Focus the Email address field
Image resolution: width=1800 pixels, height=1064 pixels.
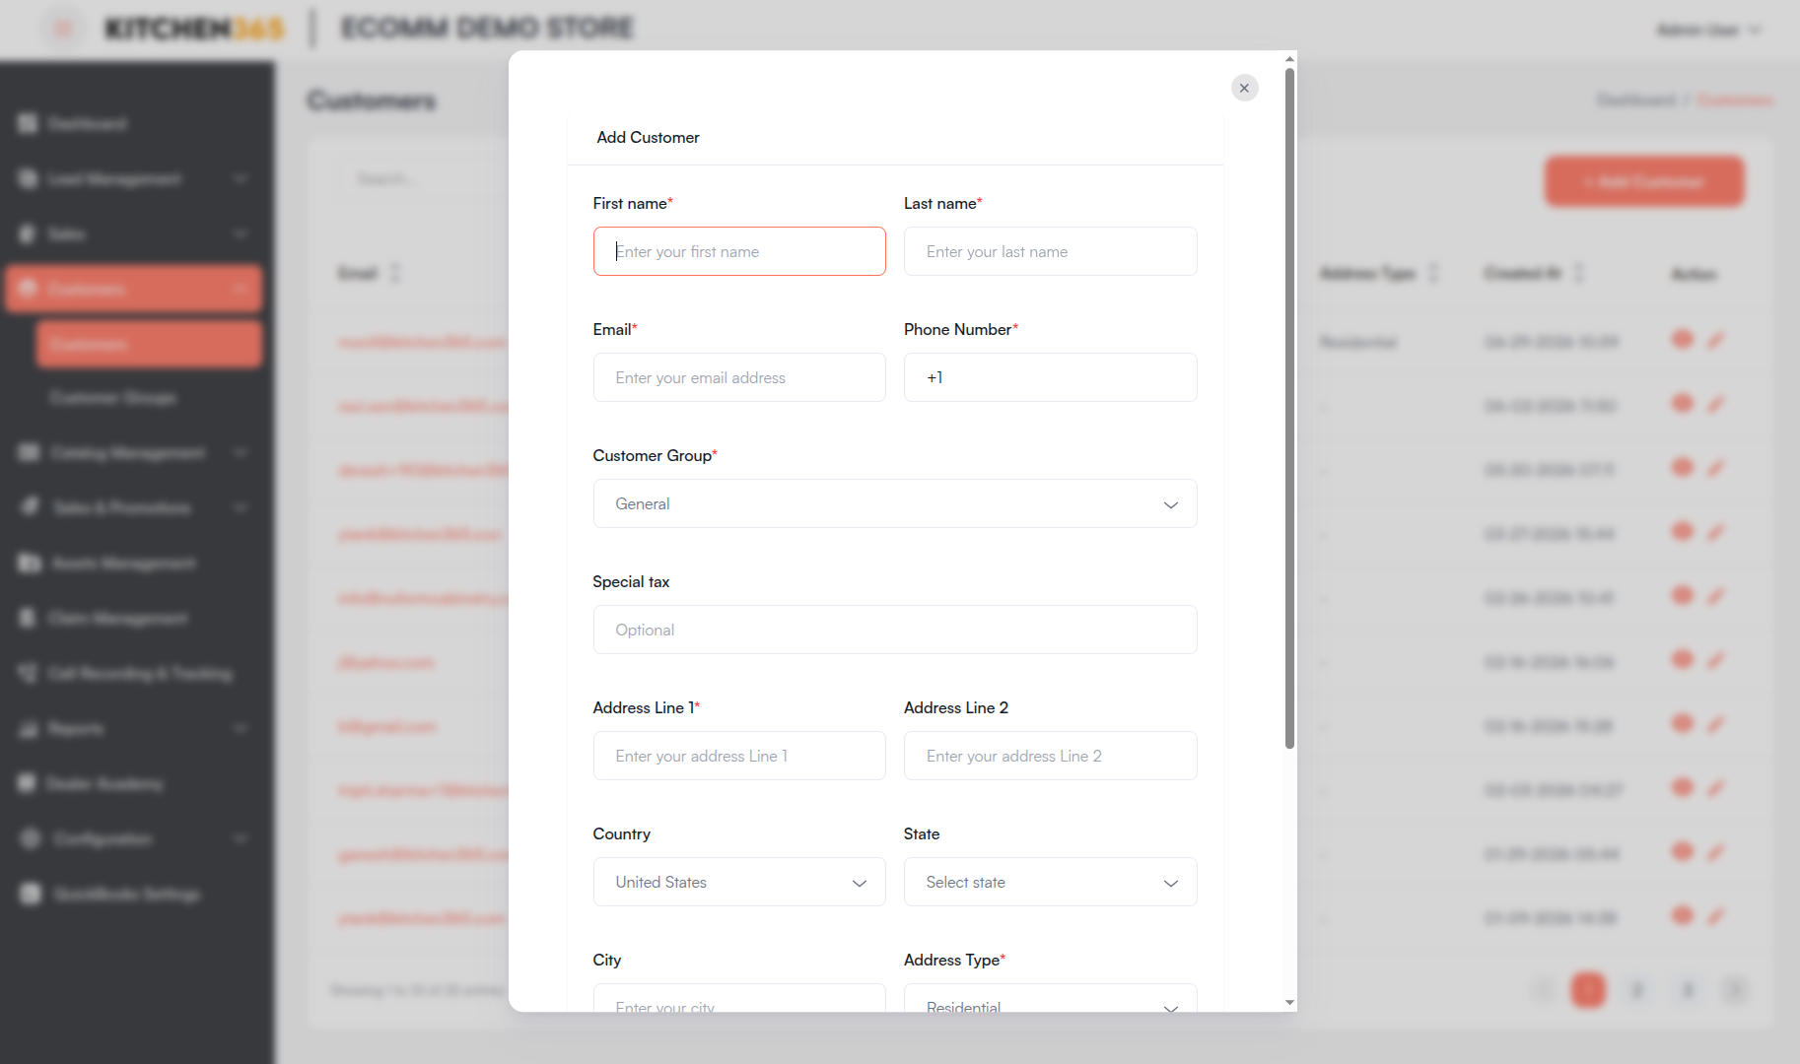(x=739, y=377)
